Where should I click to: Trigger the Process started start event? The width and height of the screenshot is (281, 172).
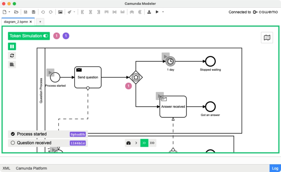coord(50,72)
